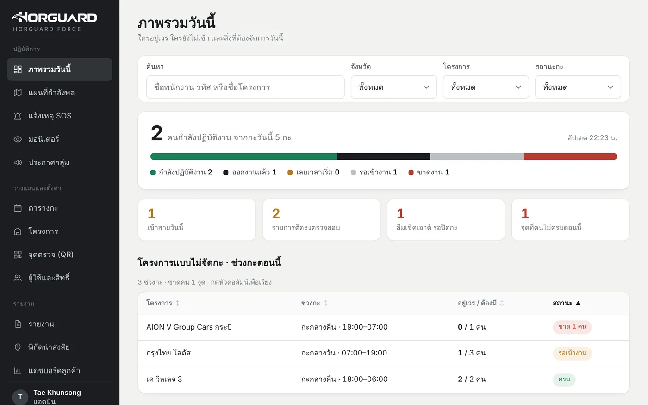The height and width of the screenshot is (405, 648).
Task: Click the ขาด 1 คน status badge
Action: (572, 327)
